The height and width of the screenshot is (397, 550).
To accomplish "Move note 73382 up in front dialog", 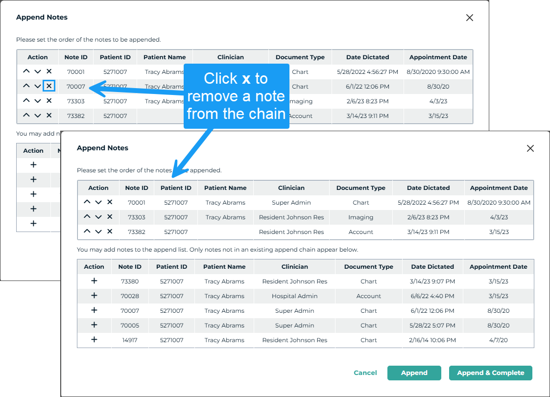I will [87, 232].
